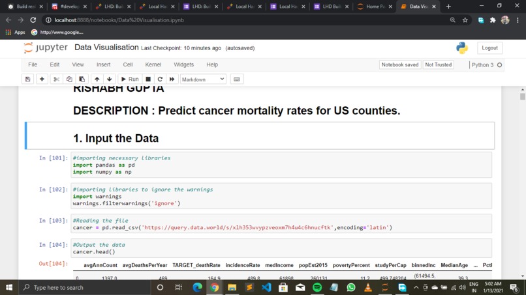This screenshot has width=526, height=295.
Task: Open the Chrome profile avatar
Action: tap(505, 20)
